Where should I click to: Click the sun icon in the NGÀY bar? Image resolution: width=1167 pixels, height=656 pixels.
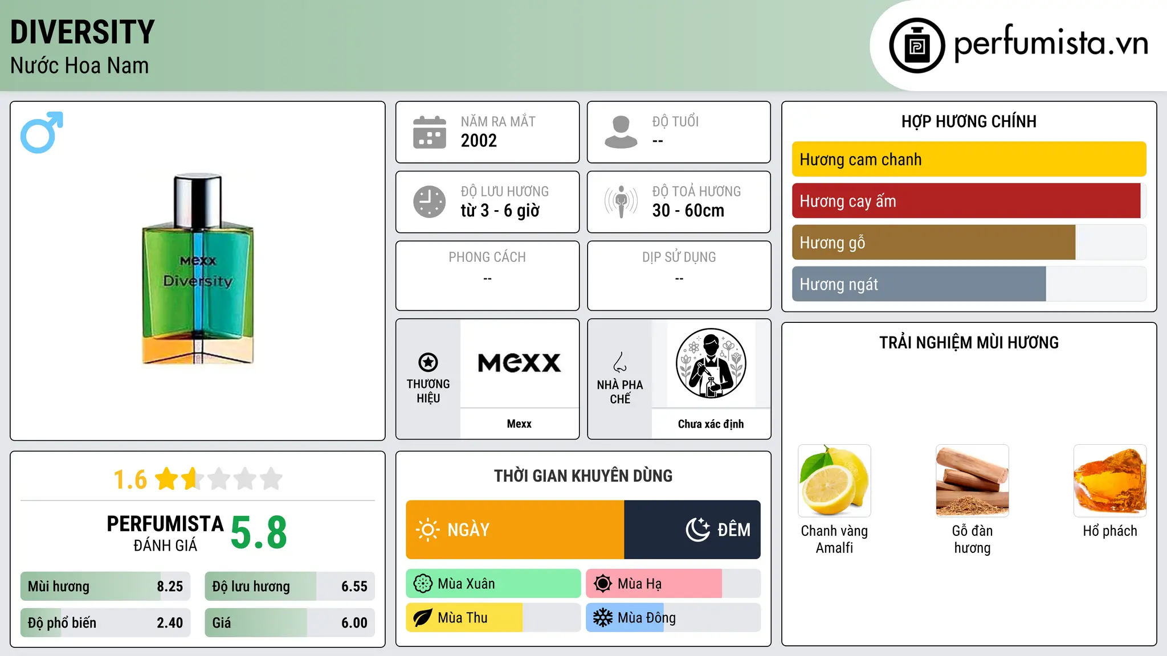click(428, 530)
